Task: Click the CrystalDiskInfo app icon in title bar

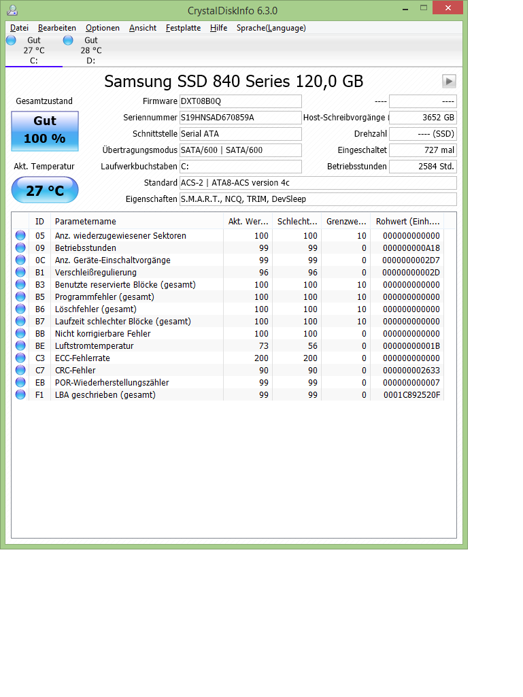Action: tap(12, 10)
